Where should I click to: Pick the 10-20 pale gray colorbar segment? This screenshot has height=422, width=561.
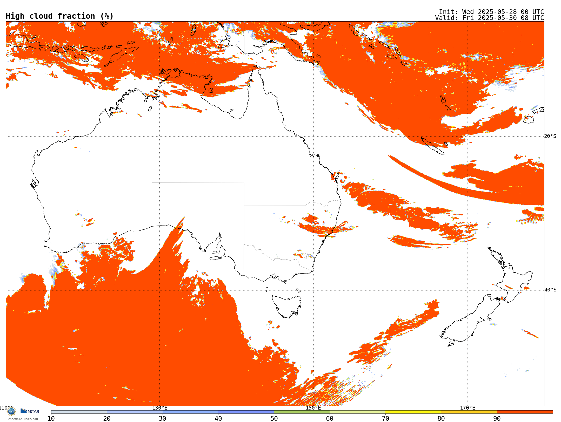[x=79, y=412]
